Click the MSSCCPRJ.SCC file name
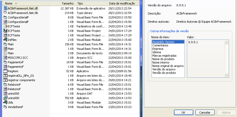This screenshot has height=117, width=237. (x=18, y=58)
